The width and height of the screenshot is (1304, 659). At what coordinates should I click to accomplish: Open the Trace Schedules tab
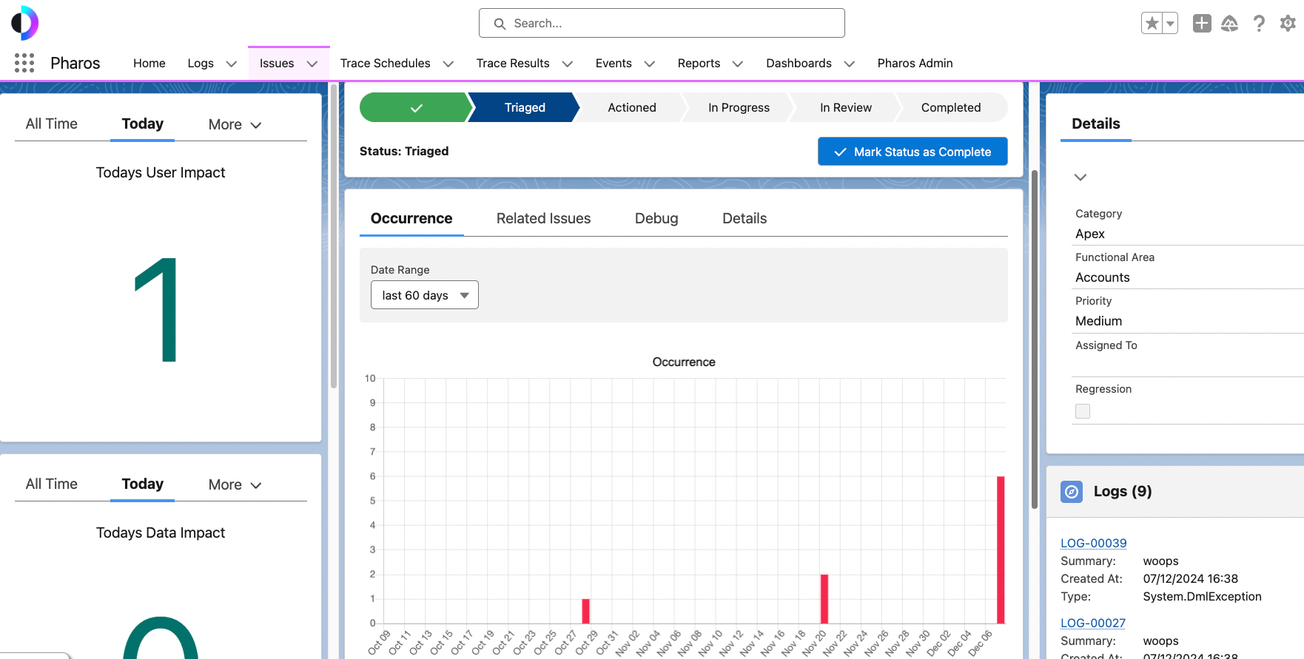(x=385, y=64)
